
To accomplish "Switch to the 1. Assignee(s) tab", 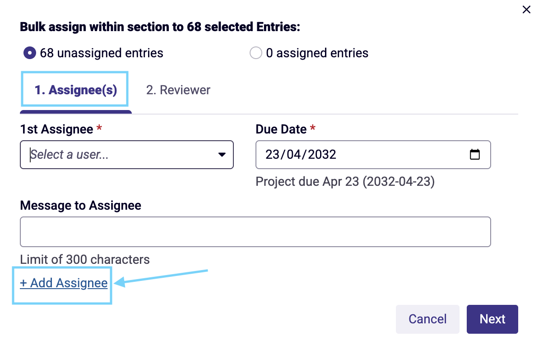I will click(75, 90).
